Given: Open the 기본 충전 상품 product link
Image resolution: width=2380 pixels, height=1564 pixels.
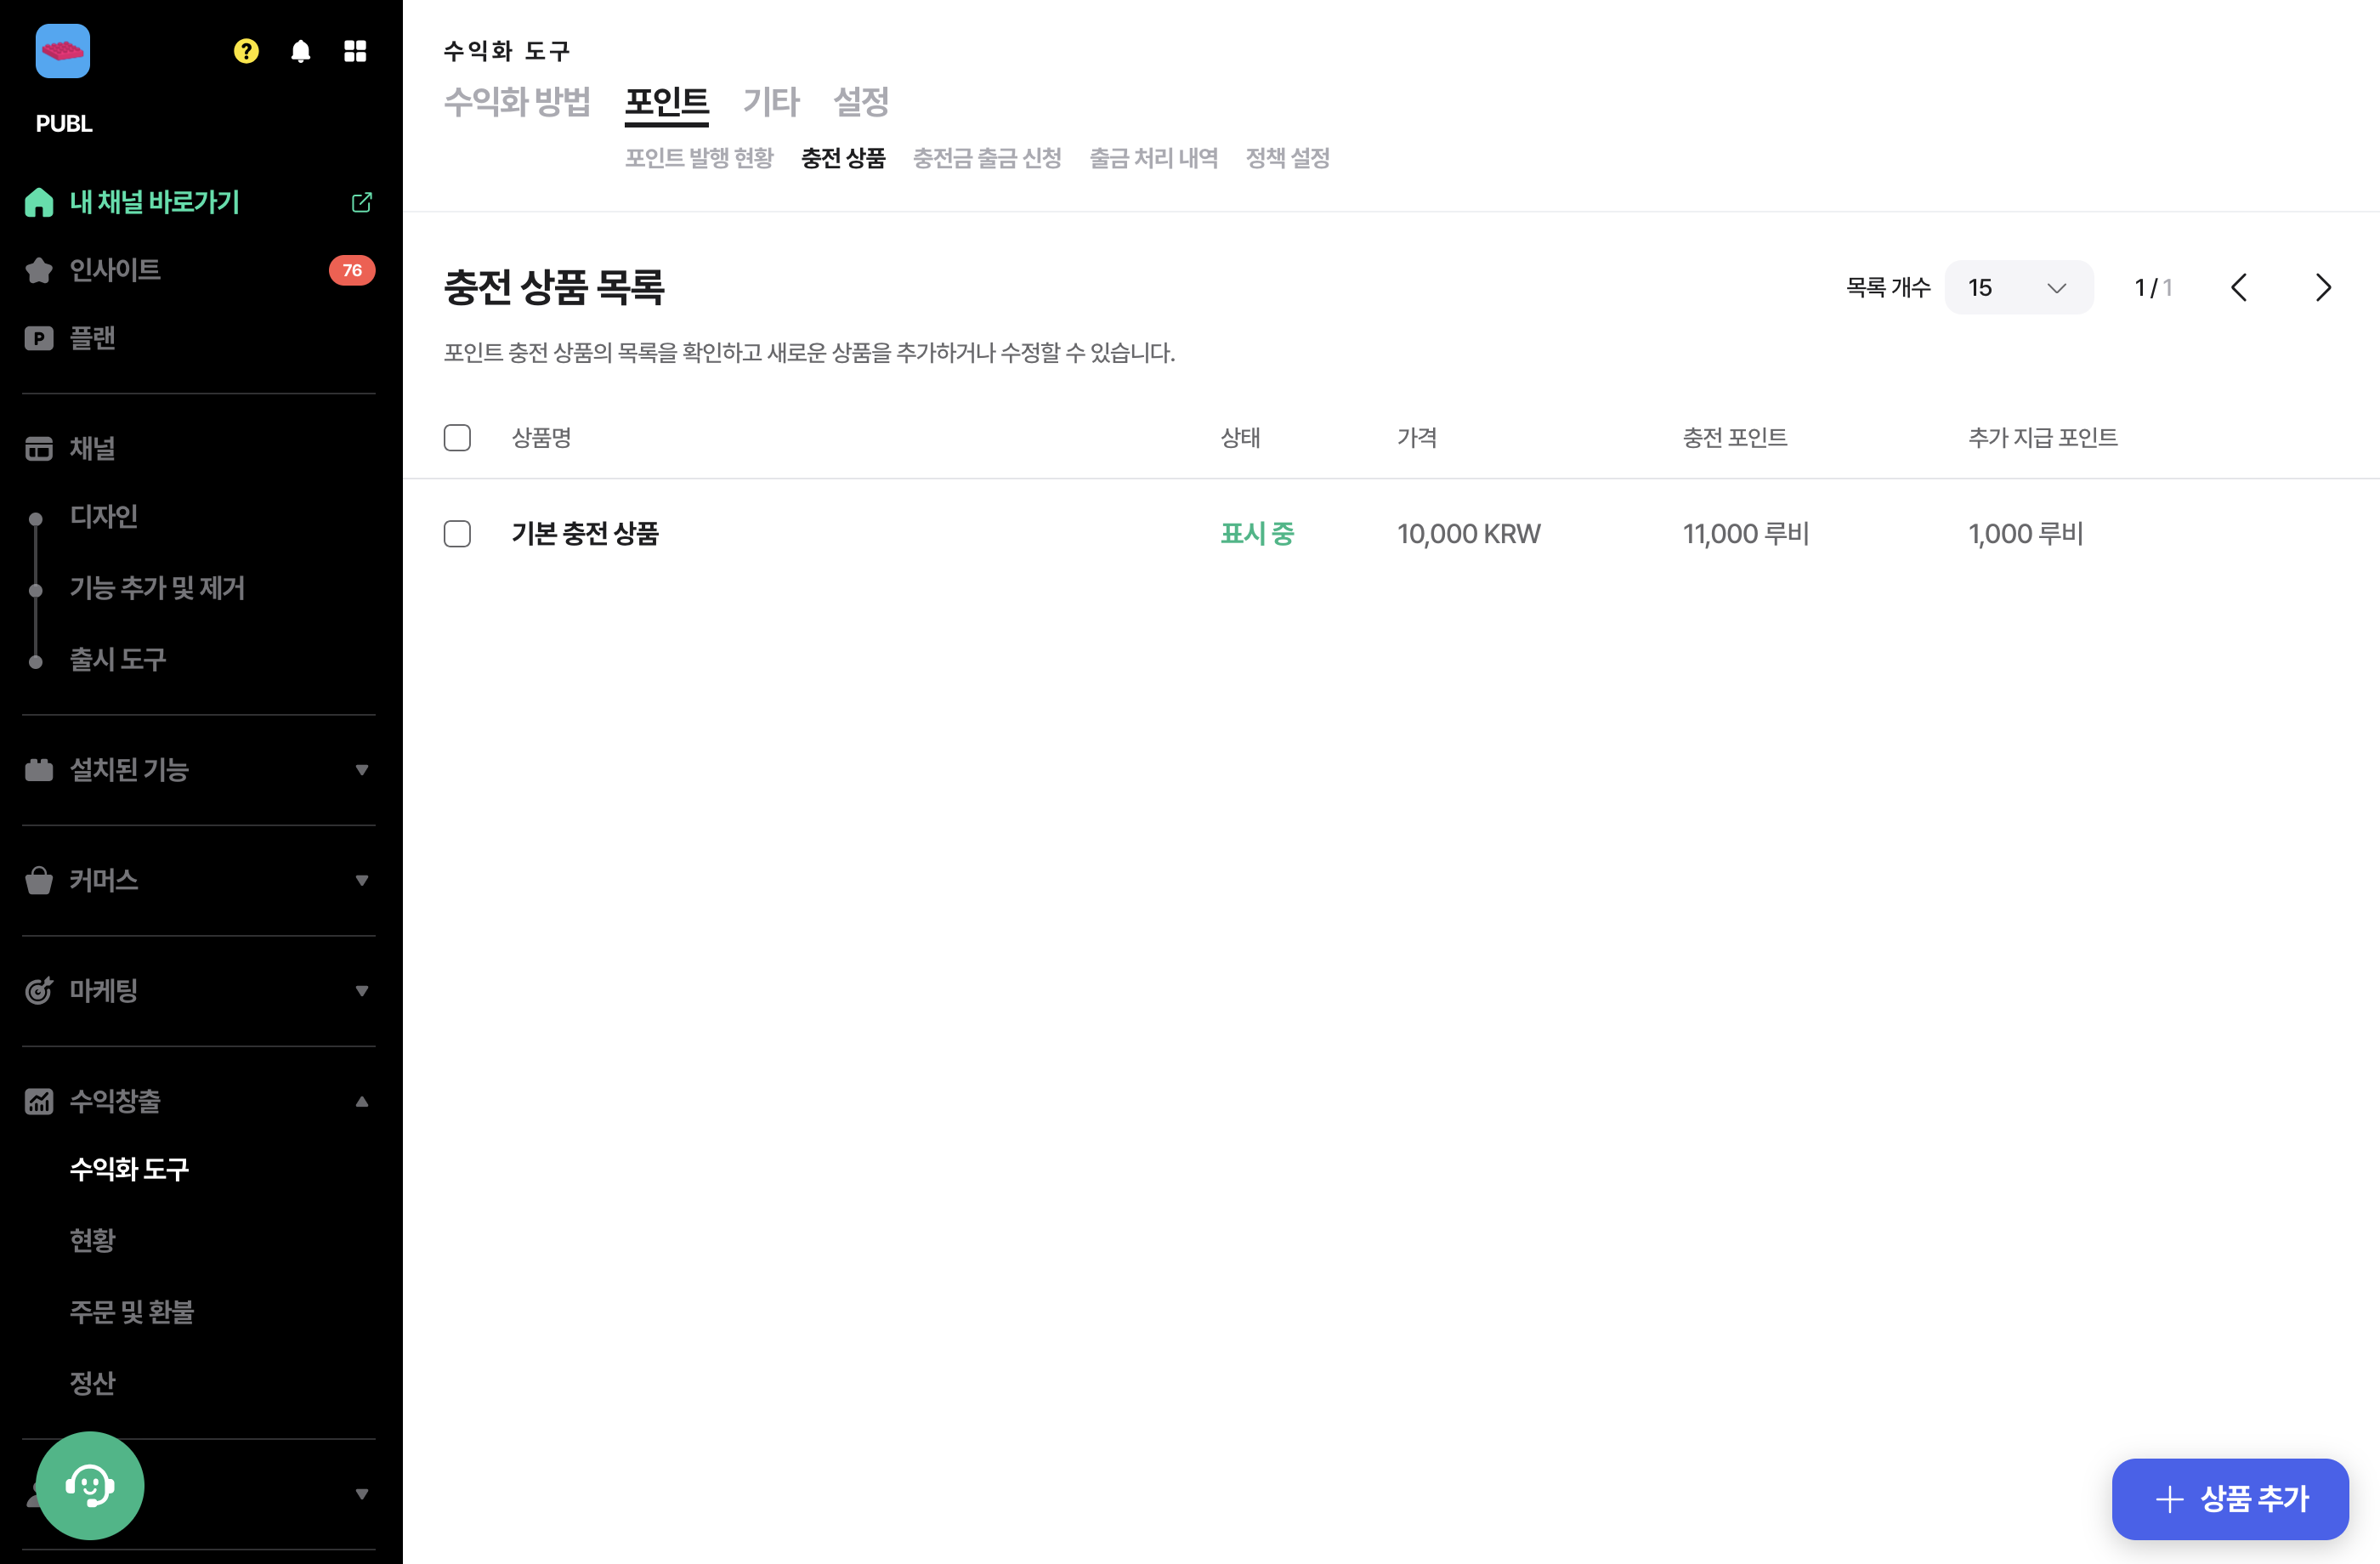Looking at the screenshot, I should (x=585, y=534).
